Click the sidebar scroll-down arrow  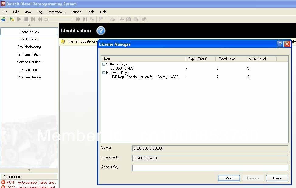point(29,170)
